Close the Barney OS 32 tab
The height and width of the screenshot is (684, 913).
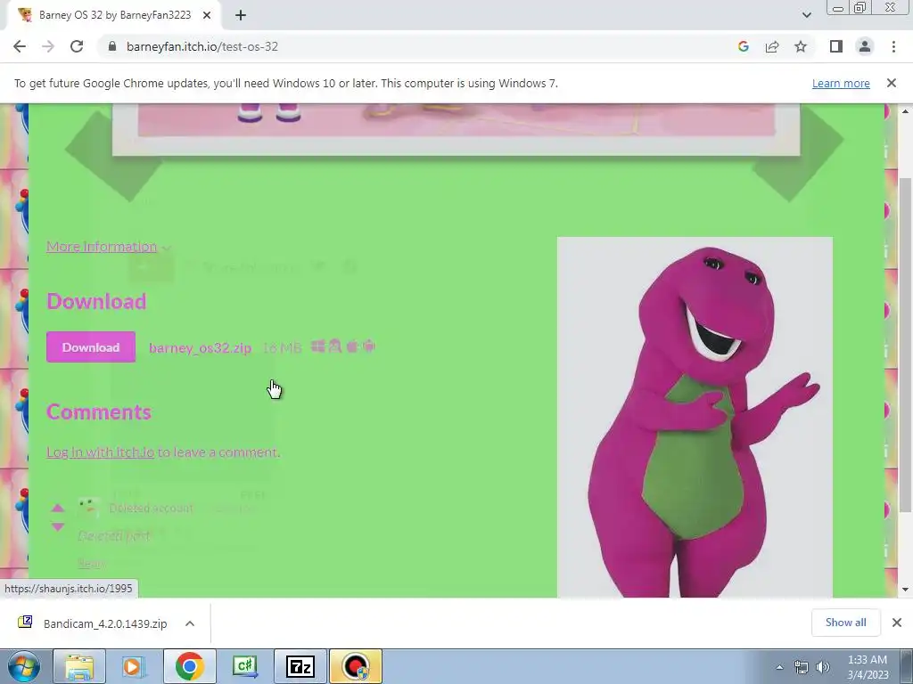(207, 15)
